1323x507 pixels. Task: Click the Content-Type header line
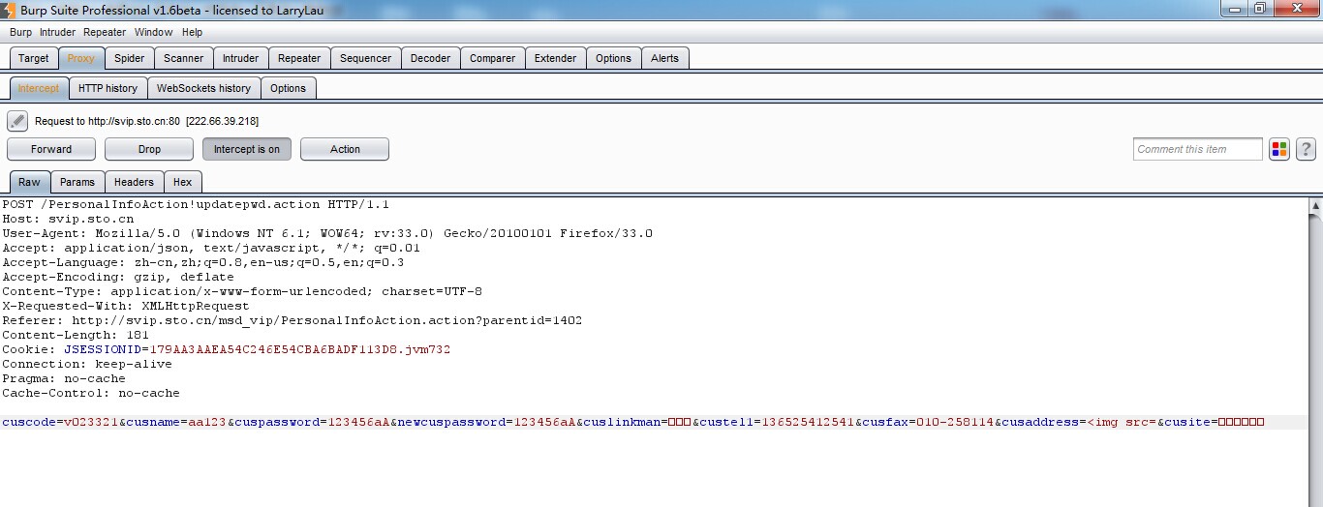tap(242, 291)
